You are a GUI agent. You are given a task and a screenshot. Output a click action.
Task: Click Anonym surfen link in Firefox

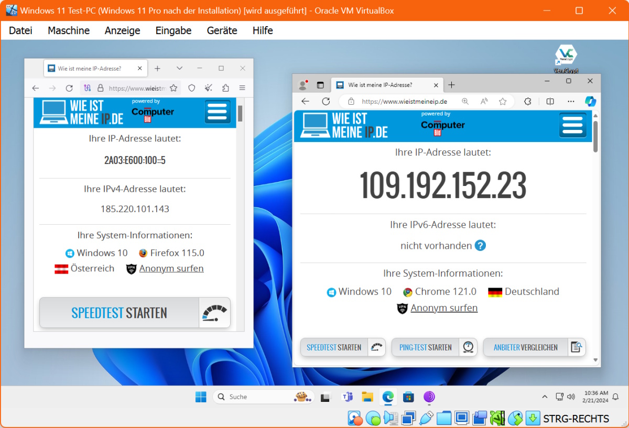171,268
